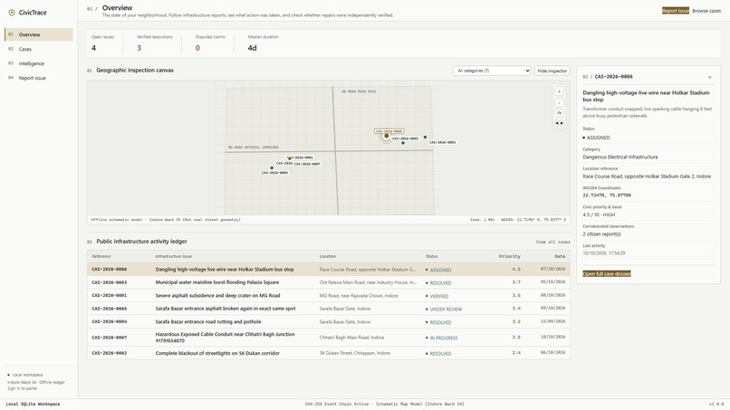
Task: Click reference CAS-2026-0001 in ledger
Action: [x=110, y=296]
